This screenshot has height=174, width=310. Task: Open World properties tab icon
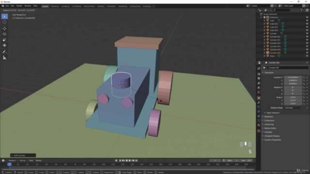pyautogui.click(x=259, y=92)
